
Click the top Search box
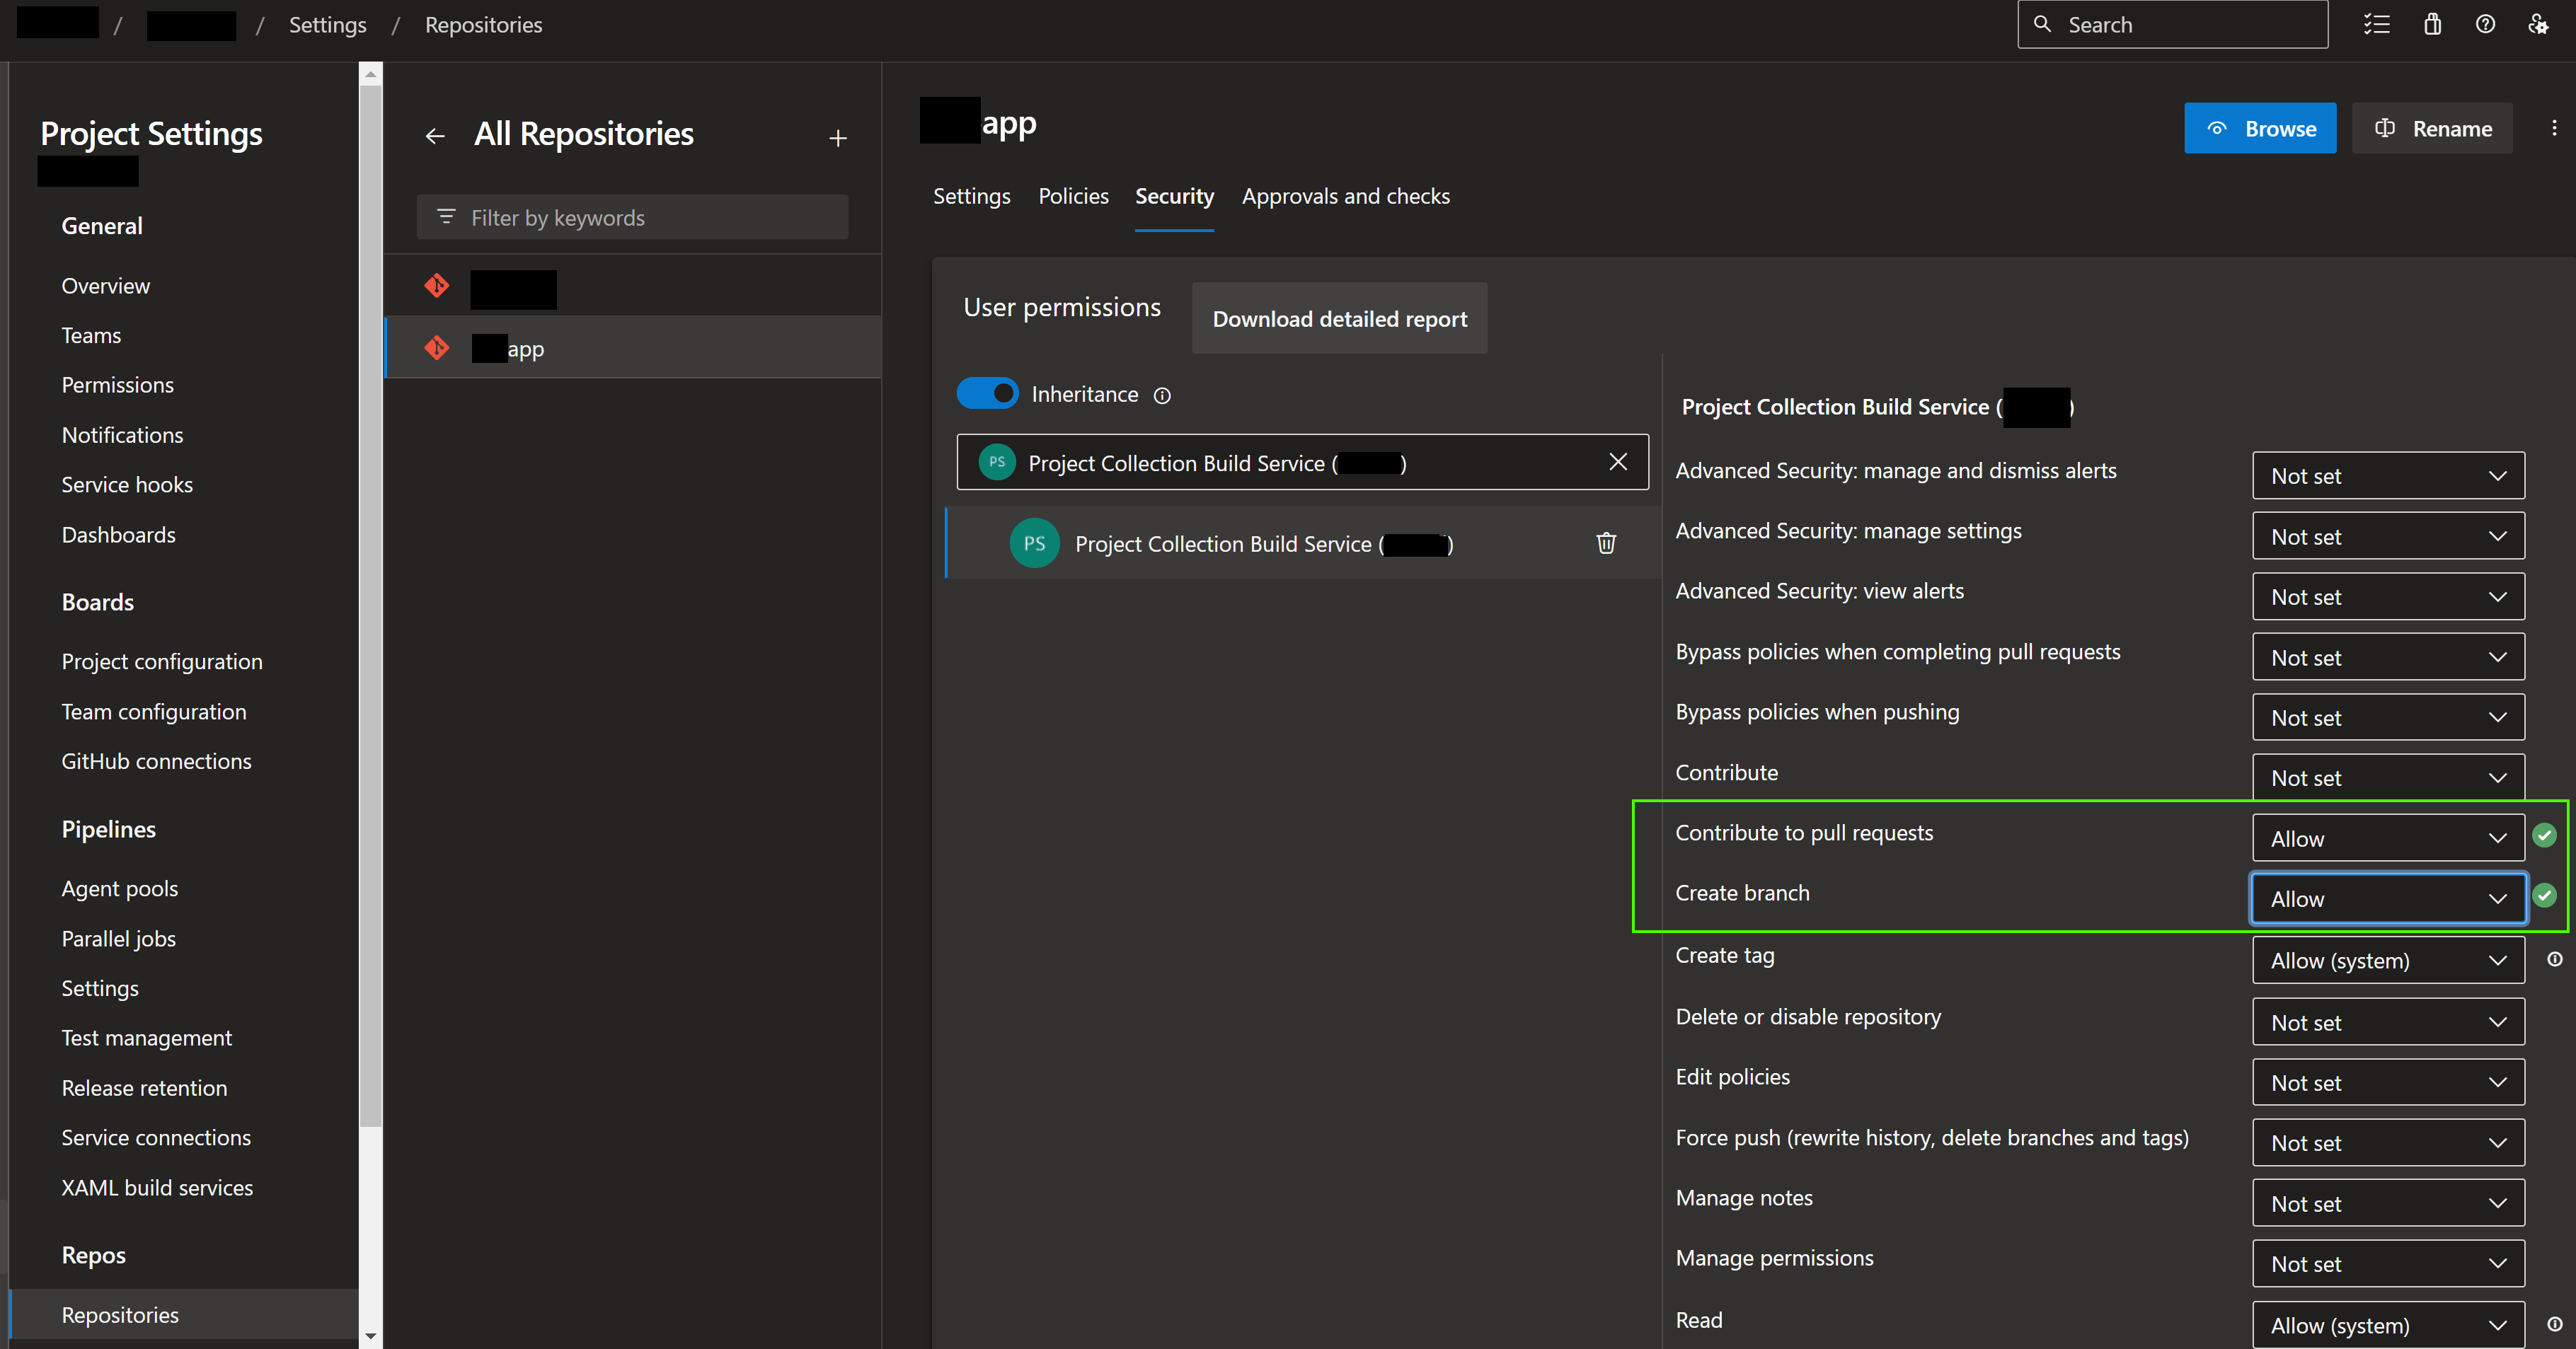click(2172, 25)
